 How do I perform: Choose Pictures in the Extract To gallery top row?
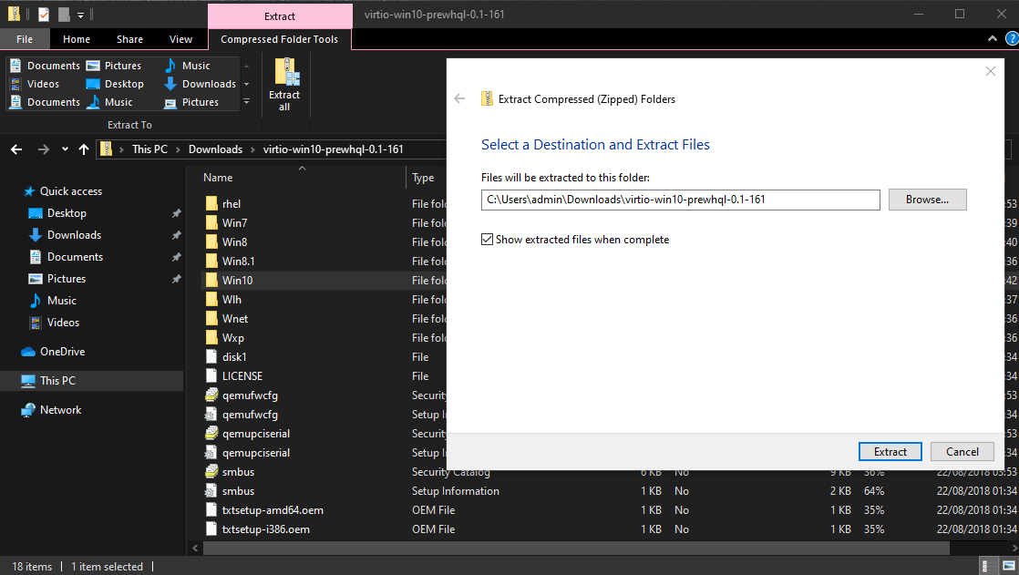point(114,66)
